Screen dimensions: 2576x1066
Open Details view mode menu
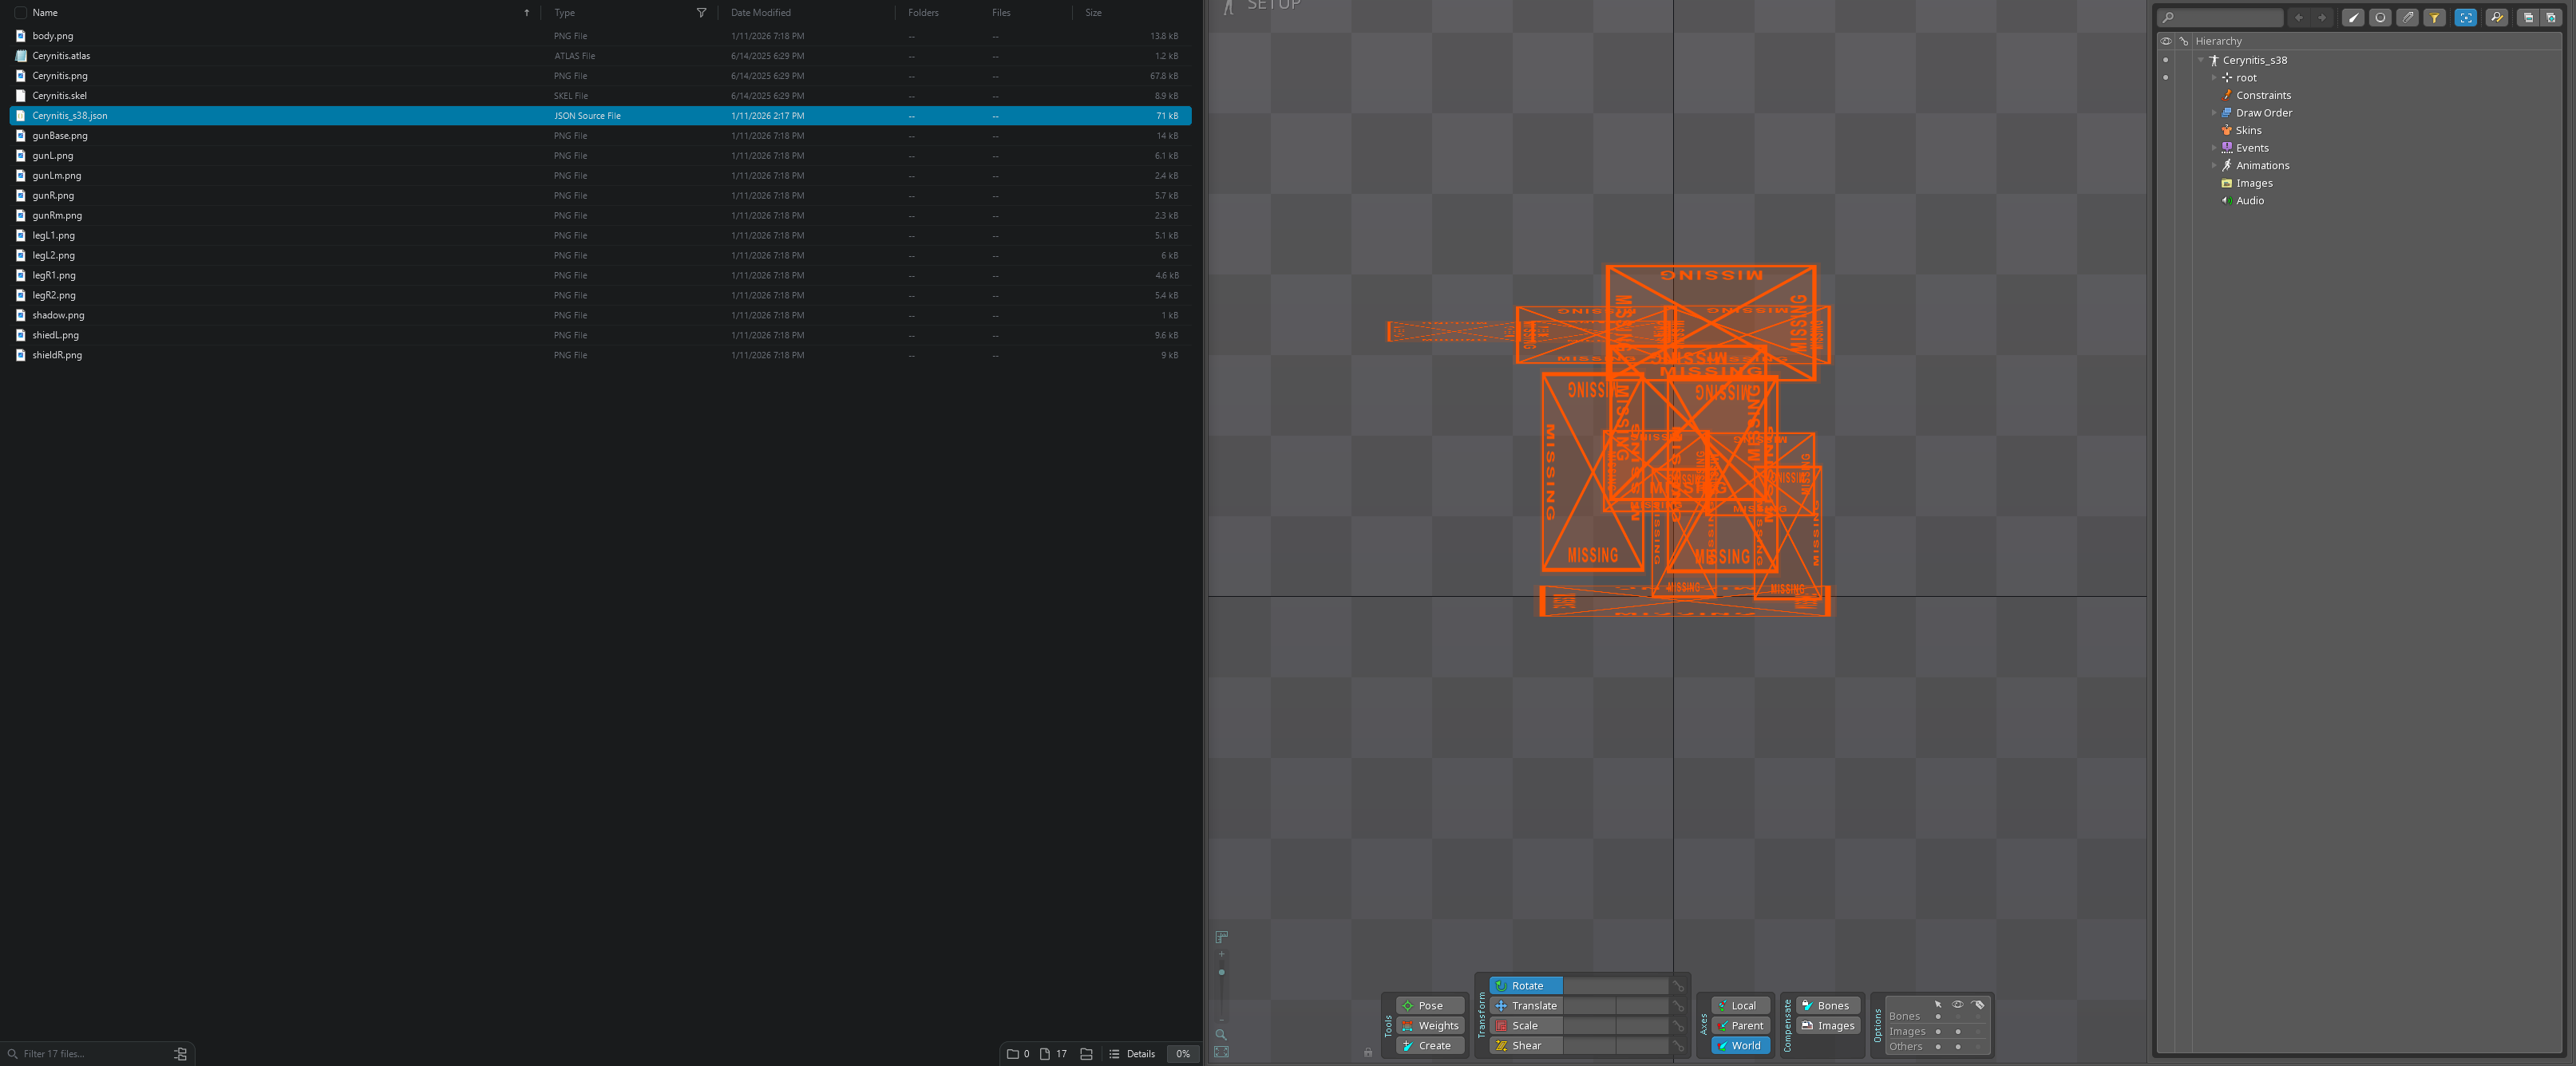point(1131,1054)
